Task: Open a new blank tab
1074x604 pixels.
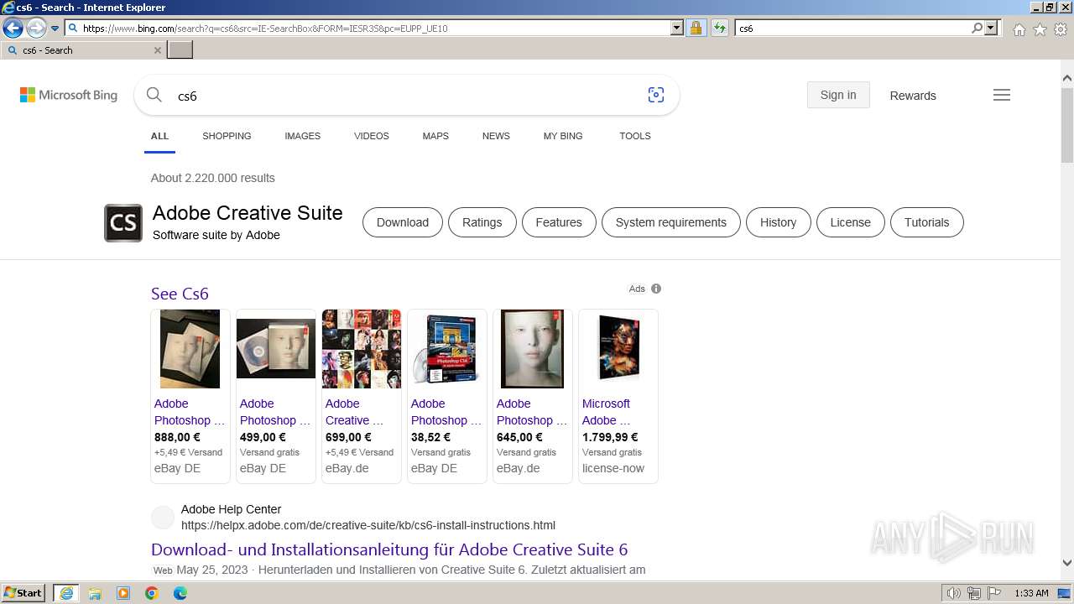Action: [180, 50]
